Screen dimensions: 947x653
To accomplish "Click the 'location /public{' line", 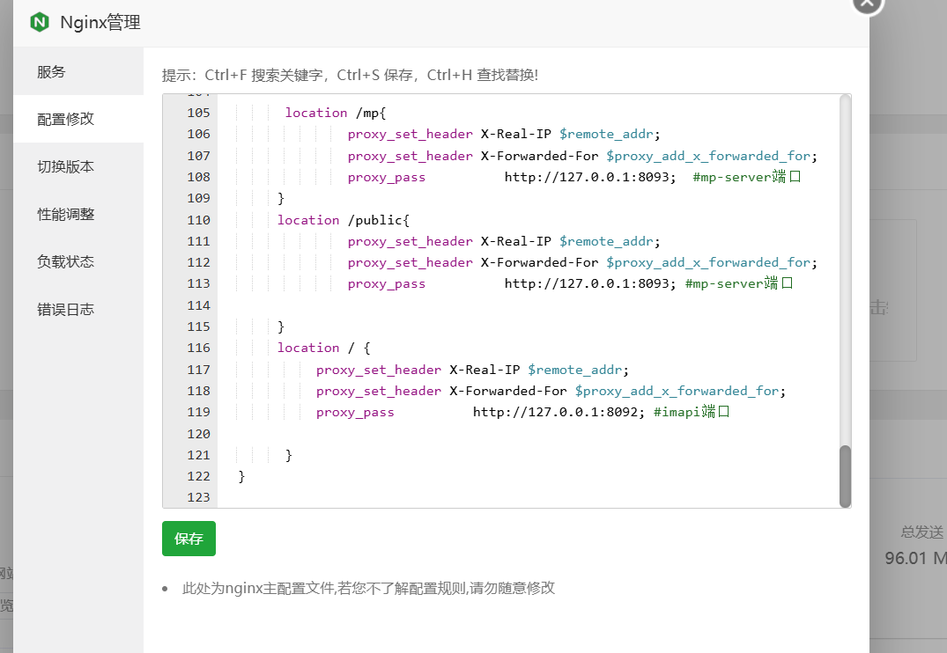I will (343, 220).
